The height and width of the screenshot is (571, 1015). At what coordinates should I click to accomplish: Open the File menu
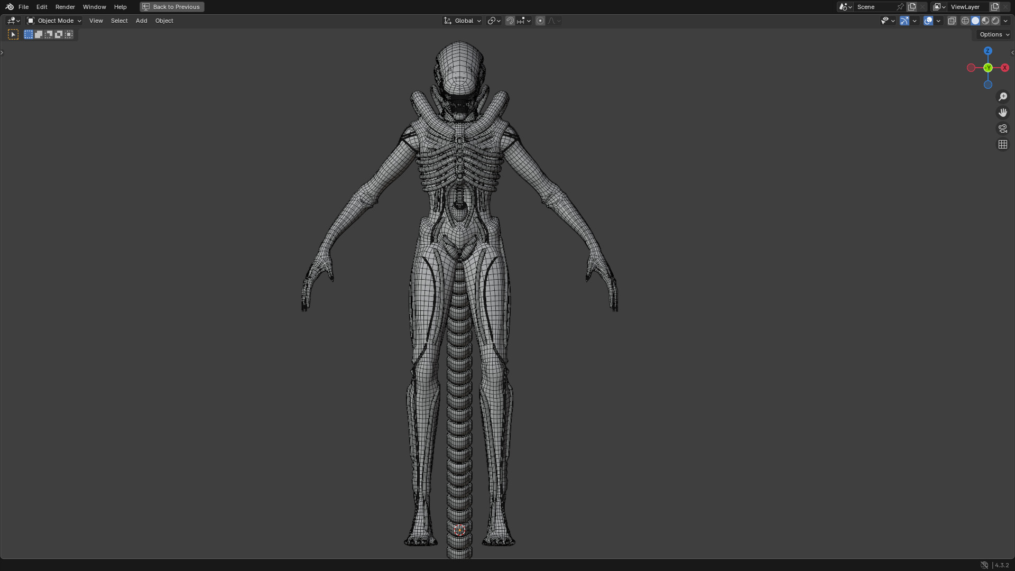23,7
